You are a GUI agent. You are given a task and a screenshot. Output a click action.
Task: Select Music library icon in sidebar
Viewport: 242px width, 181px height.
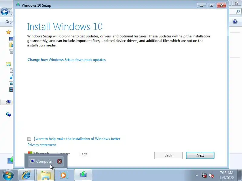pyautogui.click(x=11, y=77)
